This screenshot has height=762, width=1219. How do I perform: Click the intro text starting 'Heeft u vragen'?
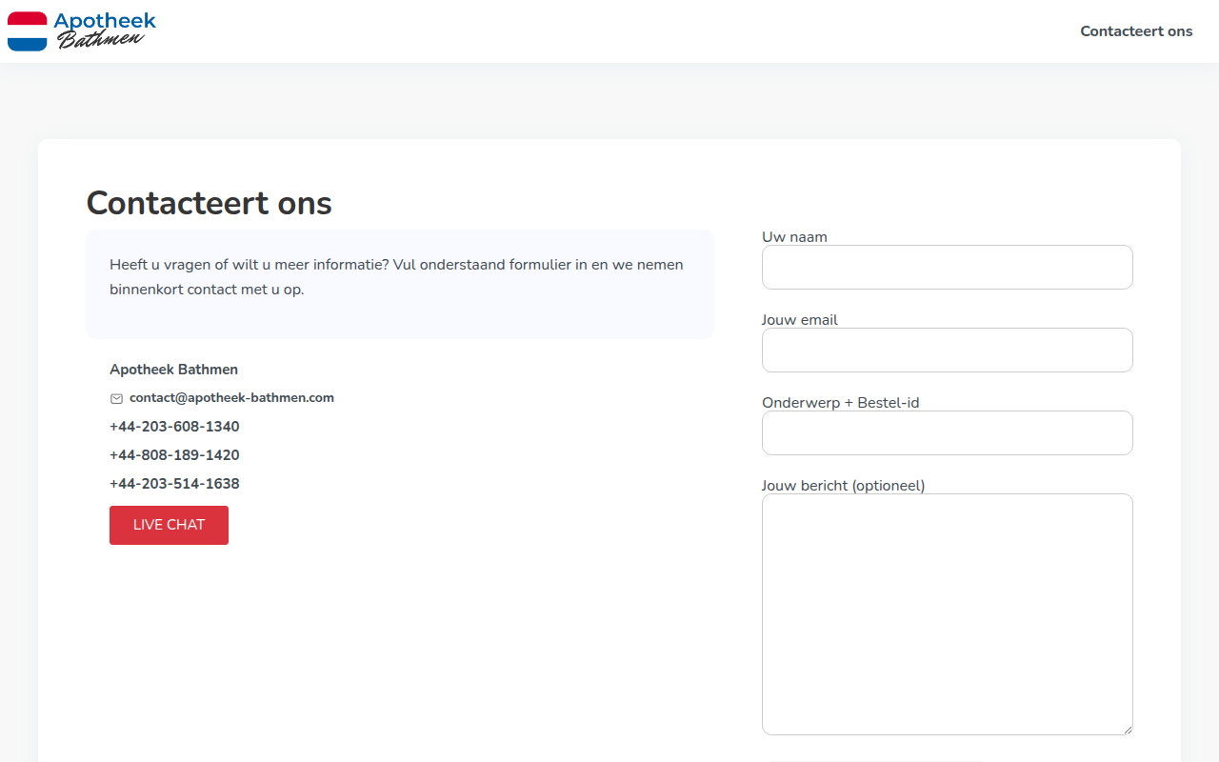tap(396, 277)
